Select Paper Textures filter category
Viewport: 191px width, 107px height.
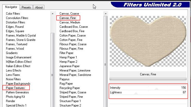[x=16, y=88]
